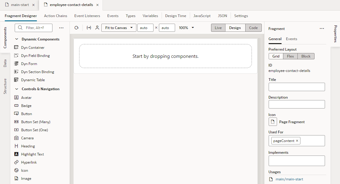Close the employee-contact-details tab
The height and width of the screenshot is (184, 340).
pyautogui.click(x=97, y=5)
